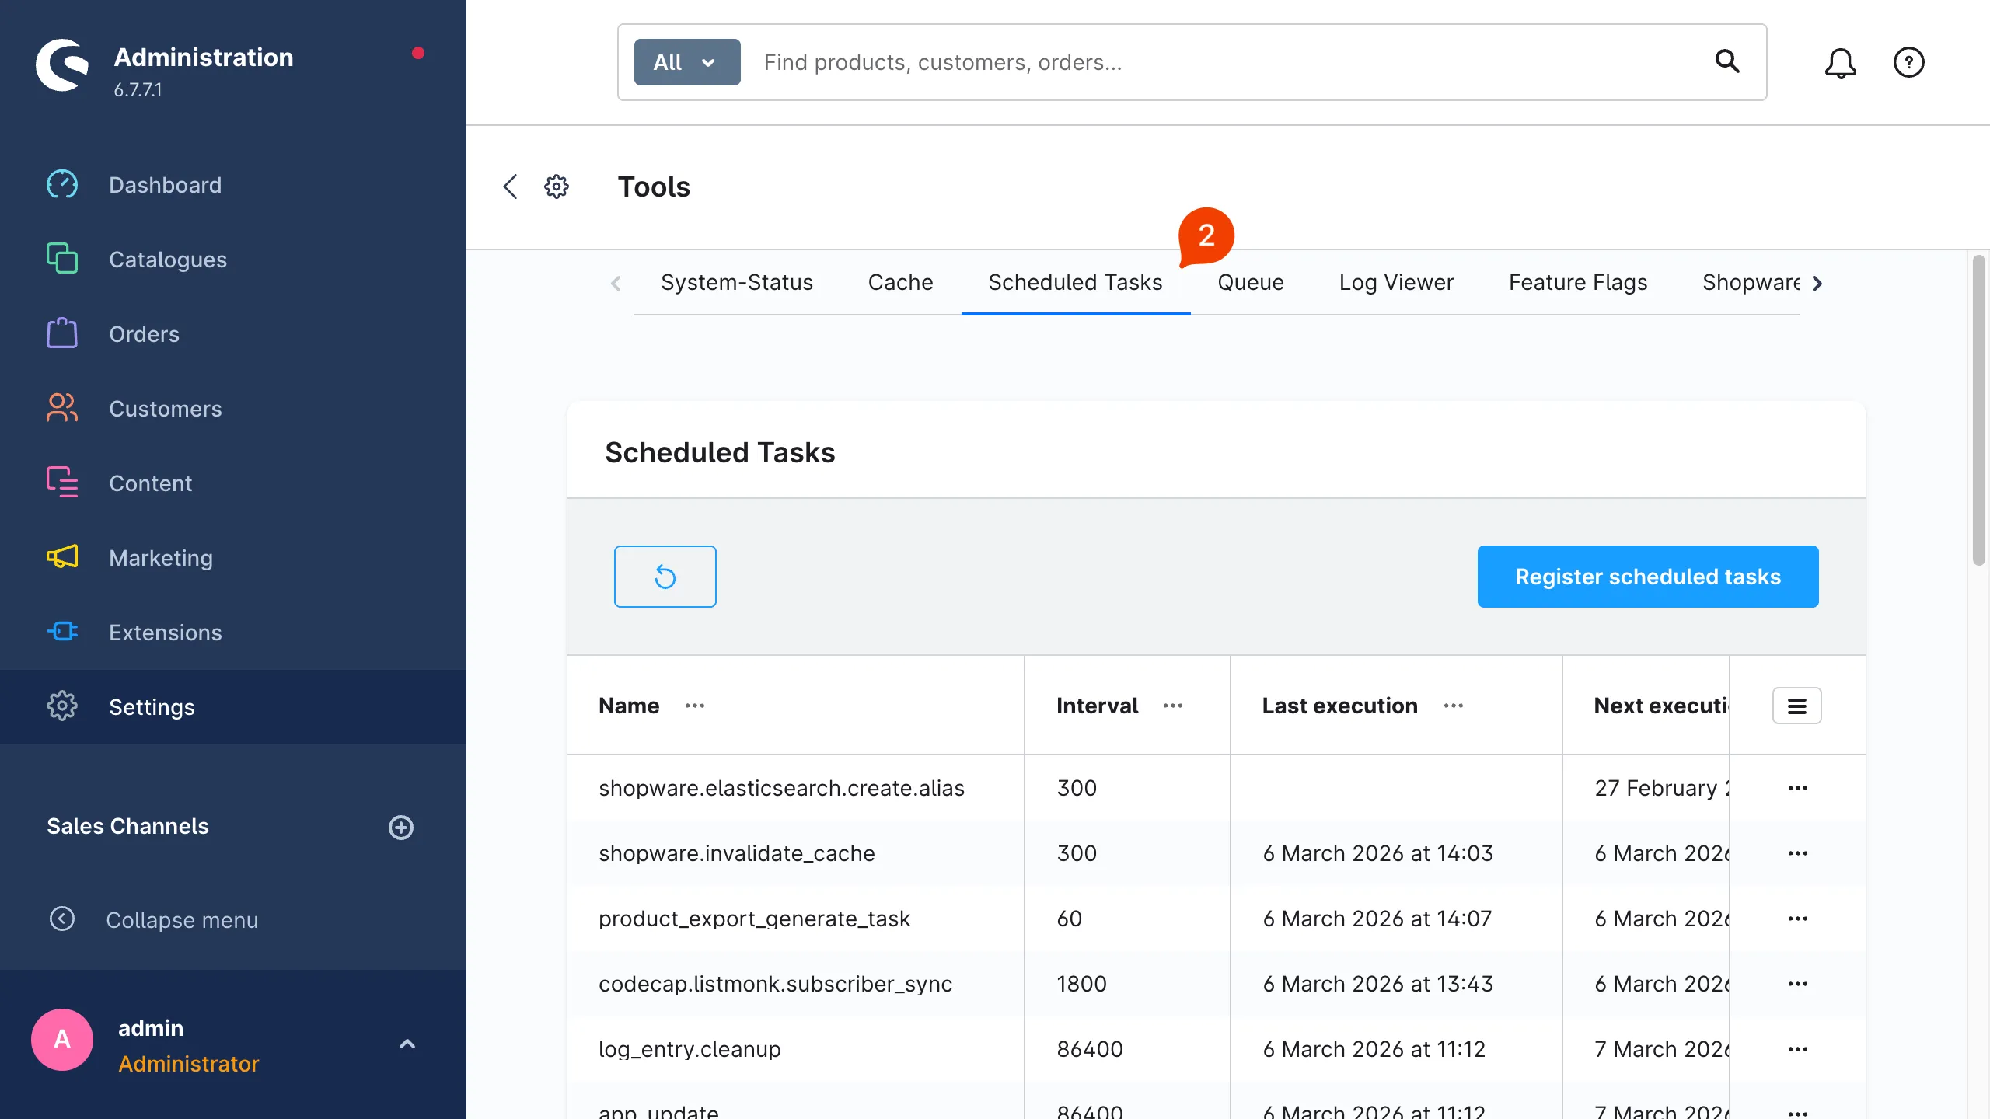
Task: Open the Name column options menu
Action: tap(694, 706)
